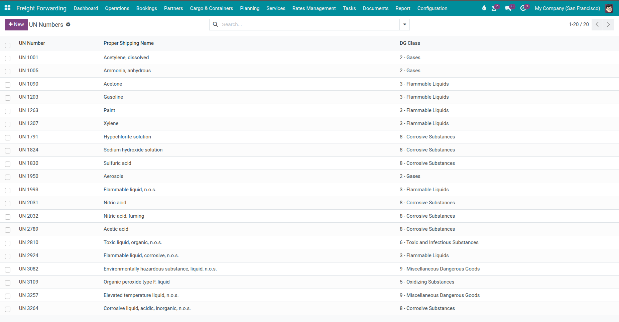Go to previous page with left arrow
The height and width of the screenshot is (322, 619).
(x=597, y=24)
